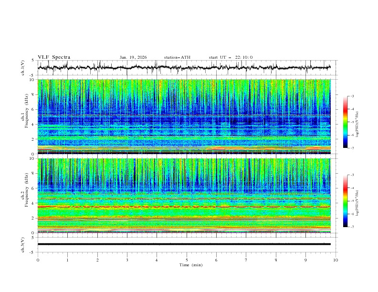The image size is (378, 292).
Task: Click time axis tick label "1"
Action: pyautogui.click(x=67, y=260)
